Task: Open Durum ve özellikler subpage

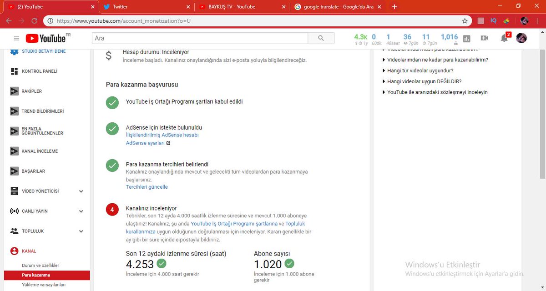Action: click(x=40, y=266)
